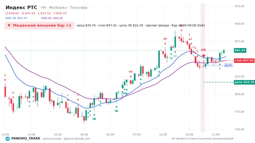Select the open value O 839.87
The image size is (255, 143).
coord(12,13)
